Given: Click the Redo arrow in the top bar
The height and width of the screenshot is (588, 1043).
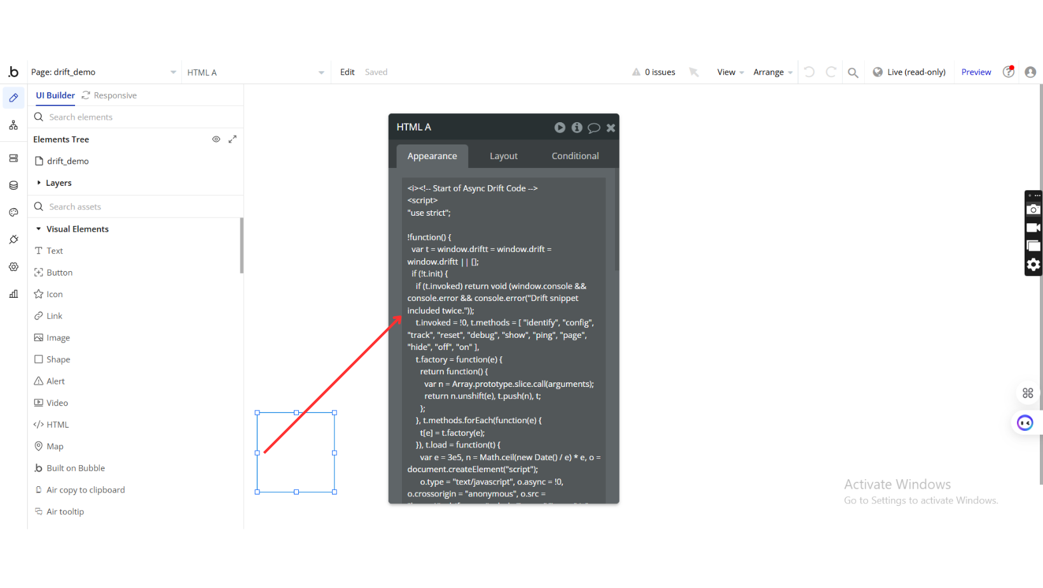Looking at the screenshot, I should pyautogui.click(x=831, y=72).
